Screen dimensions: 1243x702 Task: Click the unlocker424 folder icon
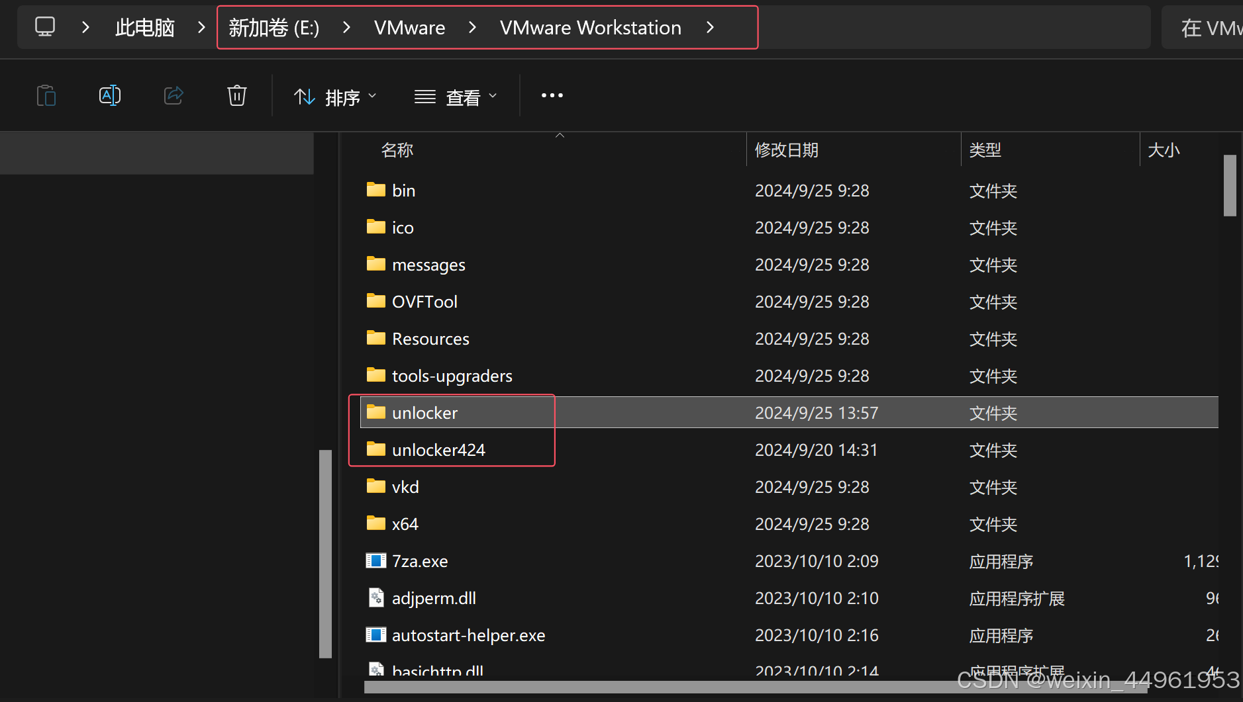(x=376, y=449)
